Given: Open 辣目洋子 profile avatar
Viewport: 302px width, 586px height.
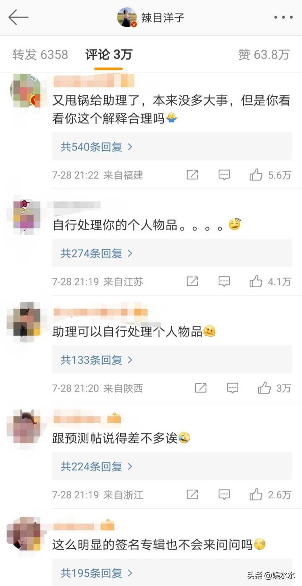Looking at the screenshot, I should 127,17.
